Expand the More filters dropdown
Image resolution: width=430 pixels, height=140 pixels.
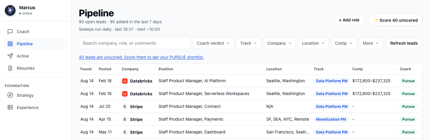(x=371, y=43)
